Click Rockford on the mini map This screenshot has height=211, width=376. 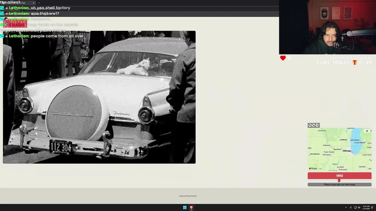click(x=337, y=149)
